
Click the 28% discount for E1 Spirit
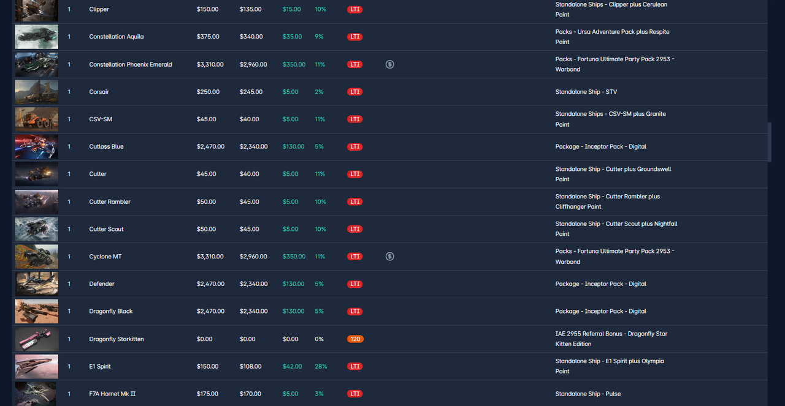[321, 366]
